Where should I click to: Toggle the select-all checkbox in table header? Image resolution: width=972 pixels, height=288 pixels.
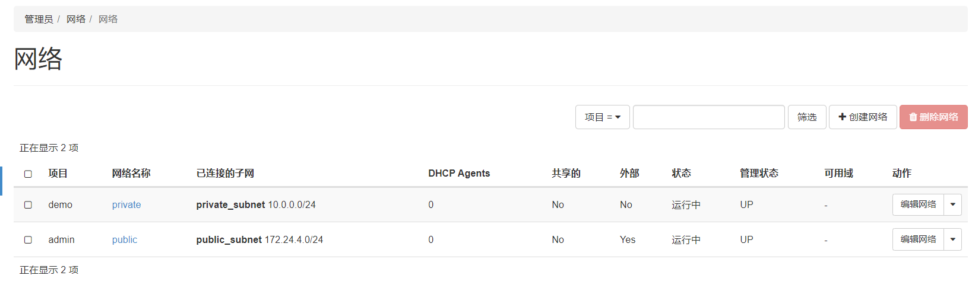28,174
